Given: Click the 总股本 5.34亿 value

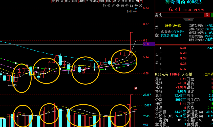Looking at the screenshot, I should click(x=181, y=116).
